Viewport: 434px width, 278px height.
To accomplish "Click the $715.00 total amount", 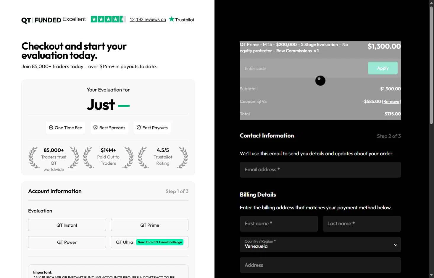I will tap(393, 114).
